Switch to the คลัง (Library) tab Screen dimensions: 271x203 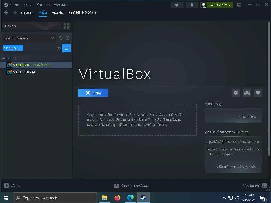(43, 13)
